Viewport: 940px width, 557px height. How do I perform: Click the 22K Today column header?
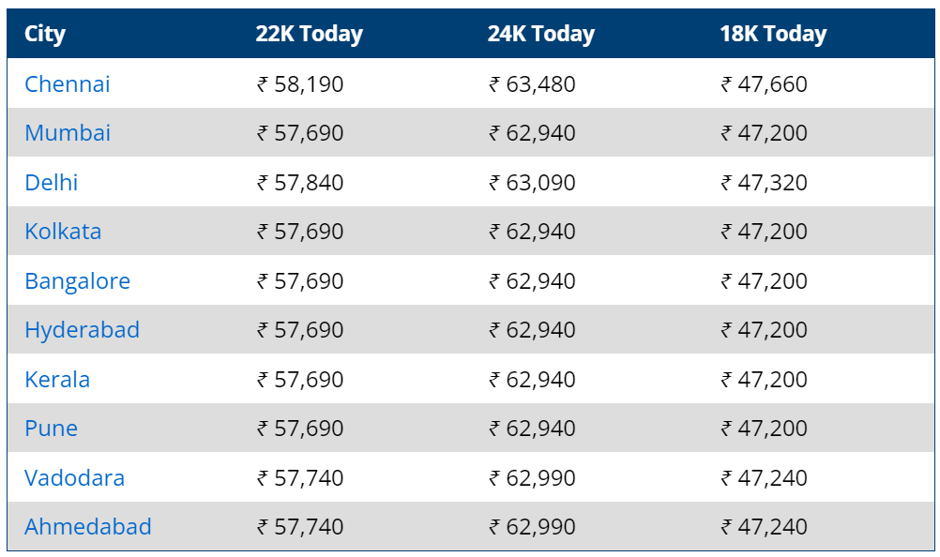(x=310, y=34)
